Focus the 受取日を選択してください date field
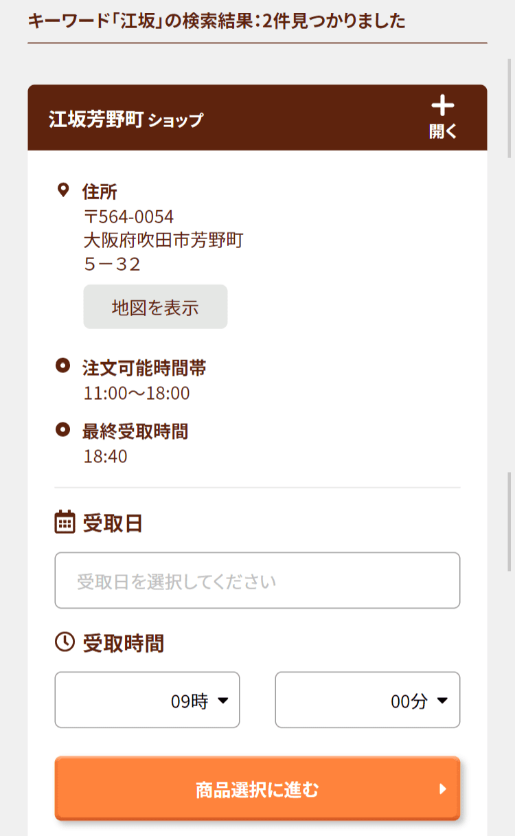 (x=257, y=580)
